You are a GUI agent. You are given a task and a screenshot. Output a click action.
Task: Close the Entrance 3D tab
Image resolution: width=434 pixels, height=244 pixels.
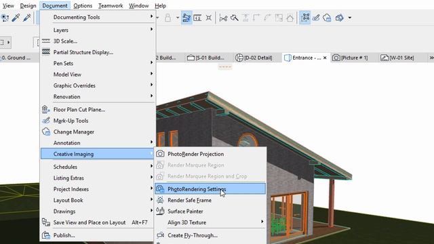coord(325,58)
